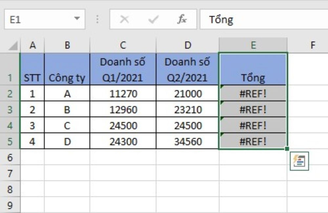Click the Doanh số Q1/2021 header cell
The height and width of the screenshot is (213, 328).
coord(123,69)
